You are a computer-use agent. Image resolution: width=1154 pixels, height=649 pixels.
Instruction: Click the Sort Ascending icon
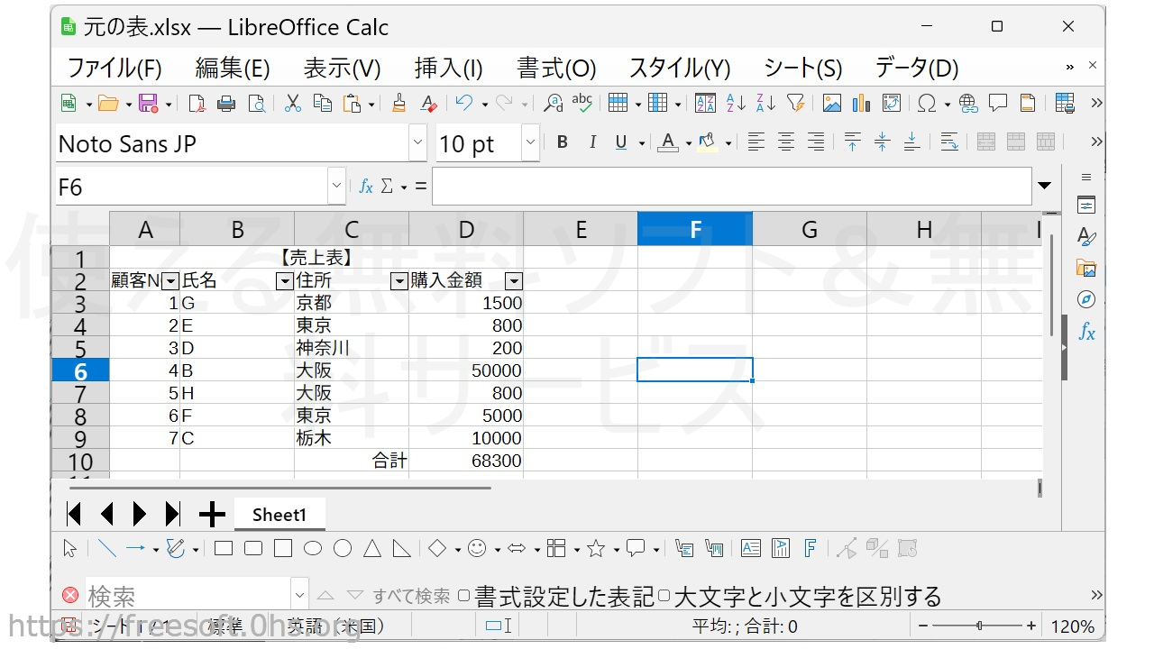pos(736,104)
